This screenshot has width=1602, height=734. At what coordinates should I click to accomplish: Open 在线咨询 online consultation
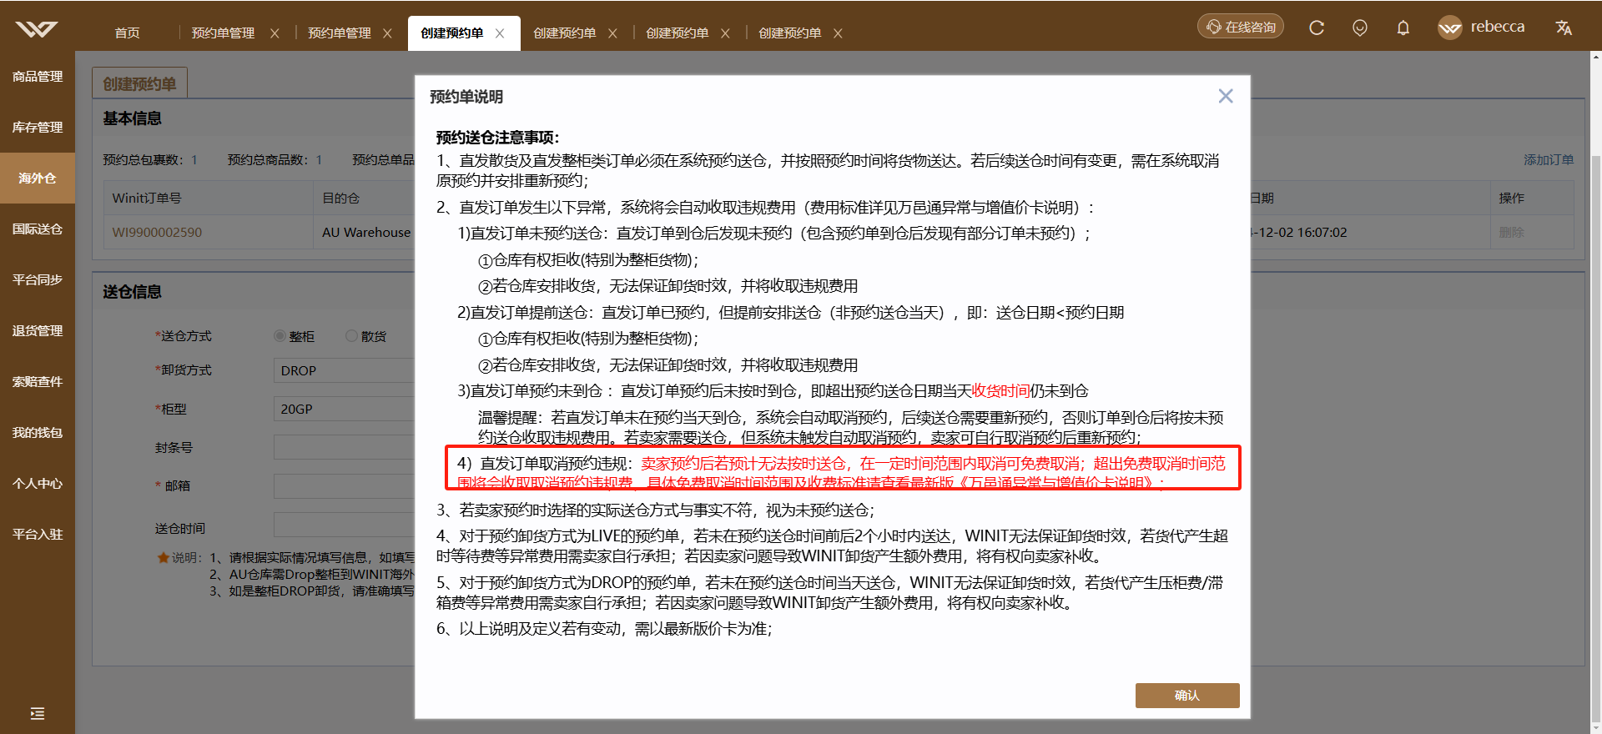(x=1241, y=27)
